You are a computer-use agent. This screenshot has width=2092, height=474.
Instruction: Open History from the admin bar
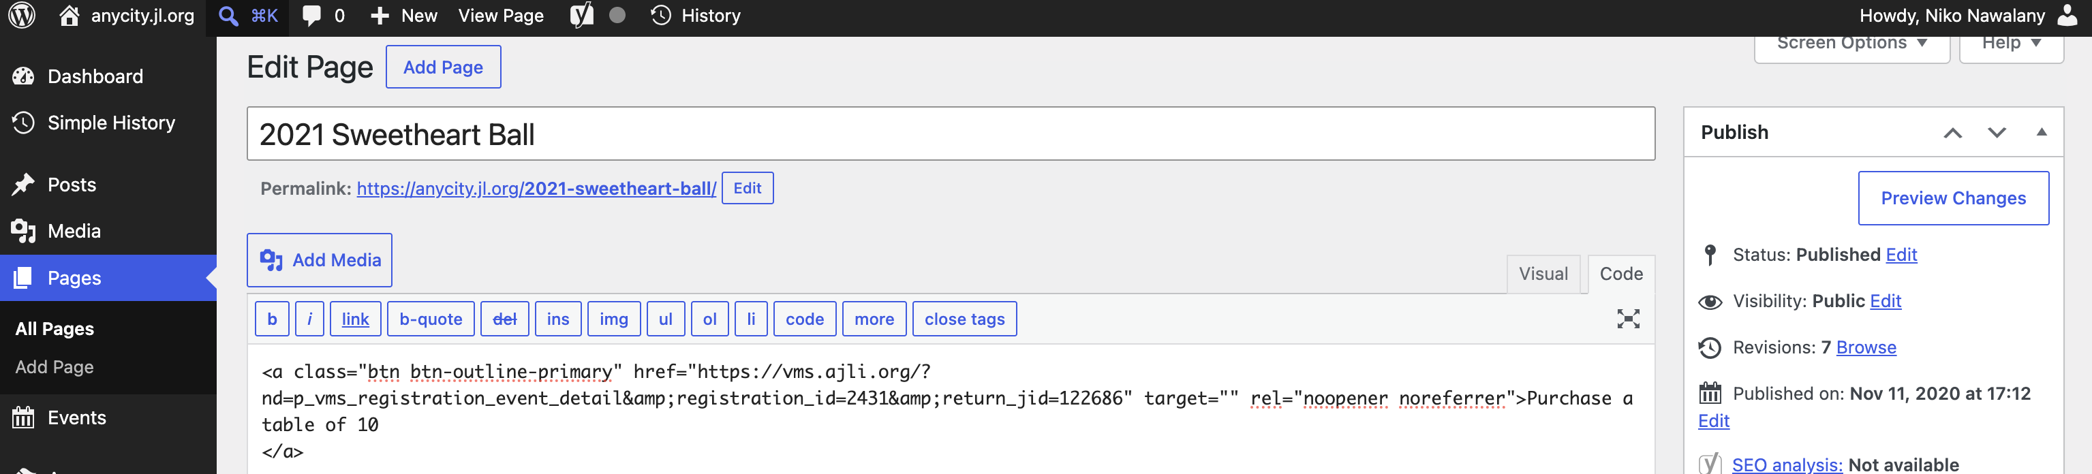pyautogui.click(x=696, y=16)
